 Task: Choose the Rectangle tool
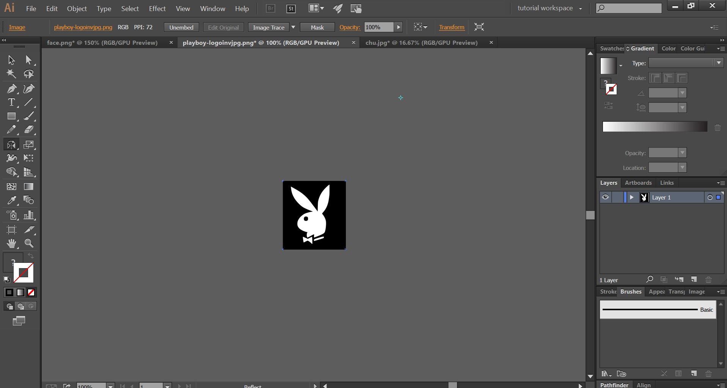click(x=11, y=116)
